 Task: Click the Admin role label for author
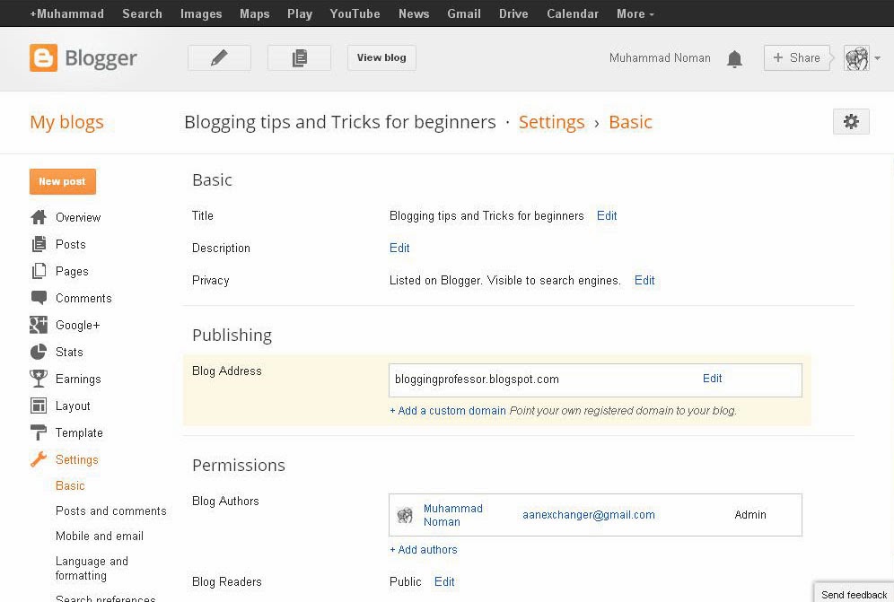pos(749,515)
